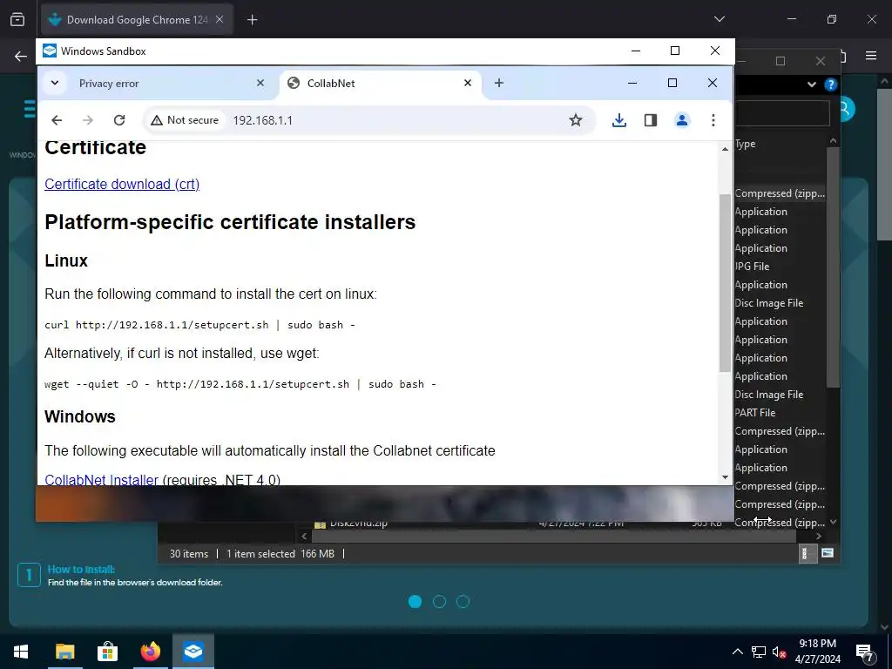Open a new tab in sandbox Chrome

(x=499, y=83)
